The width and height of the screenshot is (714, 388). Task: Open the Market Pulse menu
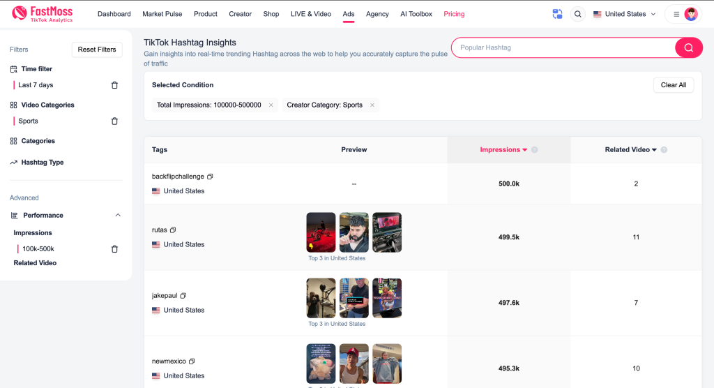(x=162, y=14)
